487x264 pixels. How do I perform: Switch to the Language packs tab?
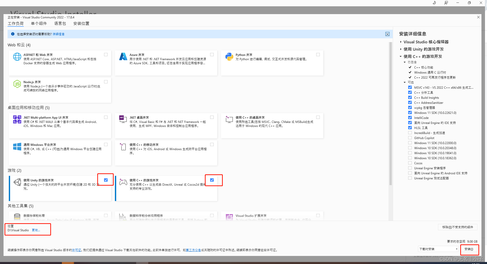[x=60, y=23]
